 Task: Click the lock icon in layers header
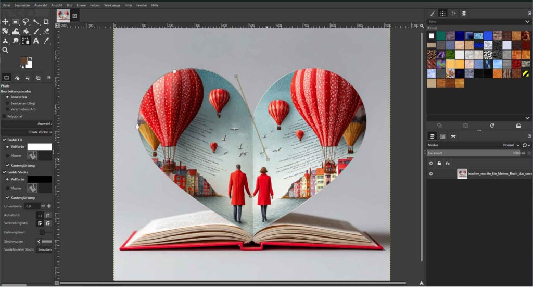pyautogui.click(x=439, y=163)
